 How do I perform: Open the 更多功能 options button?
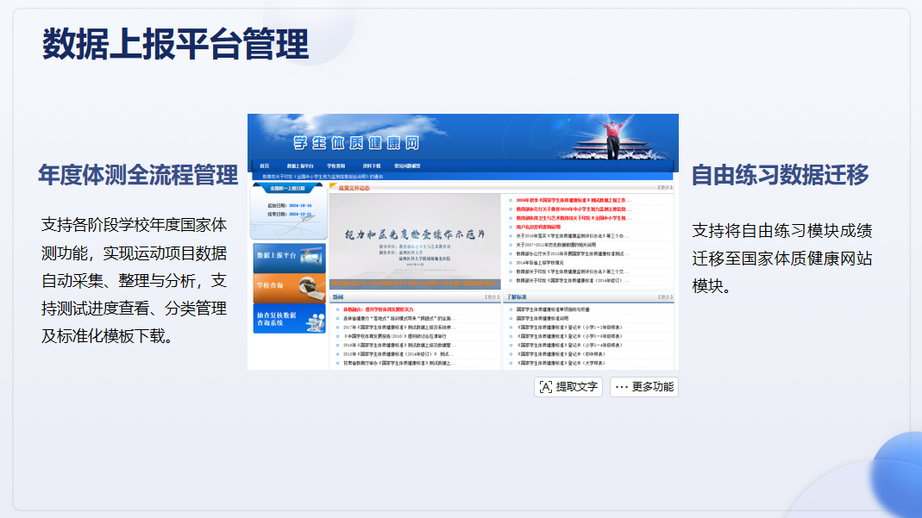644,387
